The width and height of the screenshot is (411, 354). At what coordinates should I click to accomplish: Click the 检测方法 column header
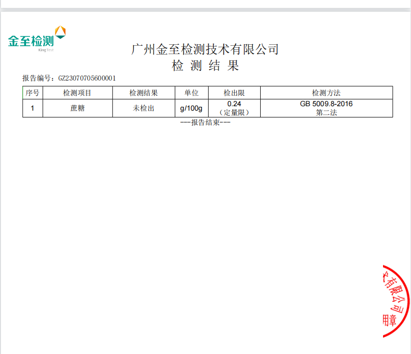coord(326,93)
